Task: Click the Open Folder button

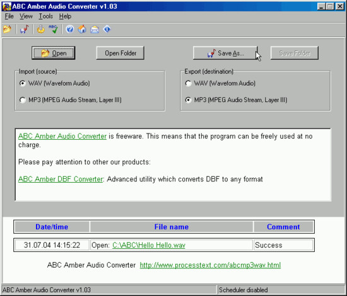Action: pyautogui.click(x=120, y=53)
